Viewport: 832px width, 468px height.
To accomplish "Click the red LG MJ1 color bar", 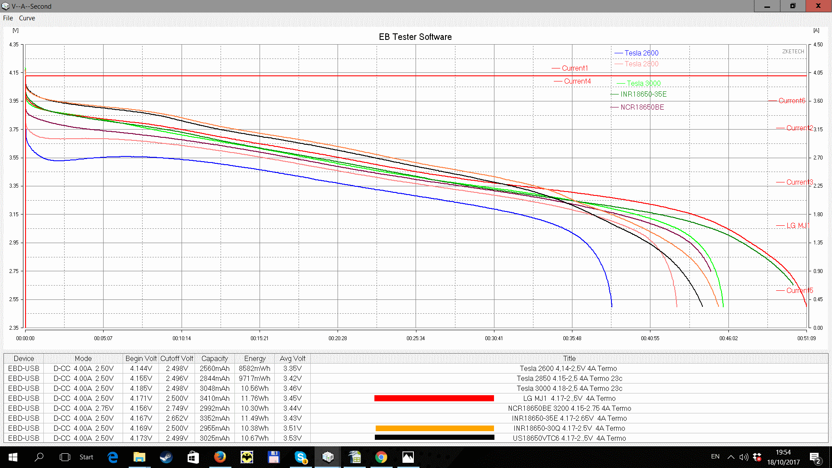I will 434,398.
